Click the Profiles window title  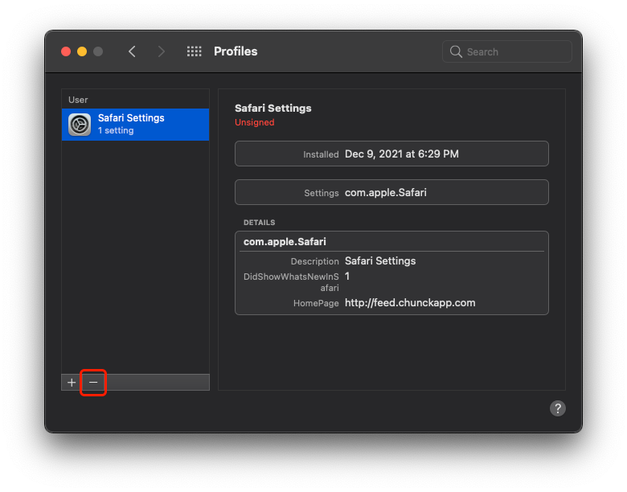pyautogui.click(x=236, y=51)
